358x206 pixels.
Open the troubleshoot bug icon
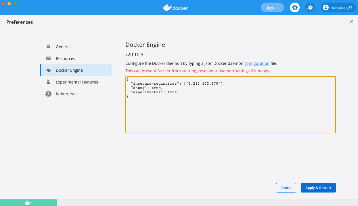point(310,7)
